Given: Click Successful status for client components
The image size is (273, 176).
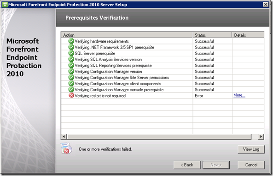Looking at the screenshot, I should tap(204, 84).
